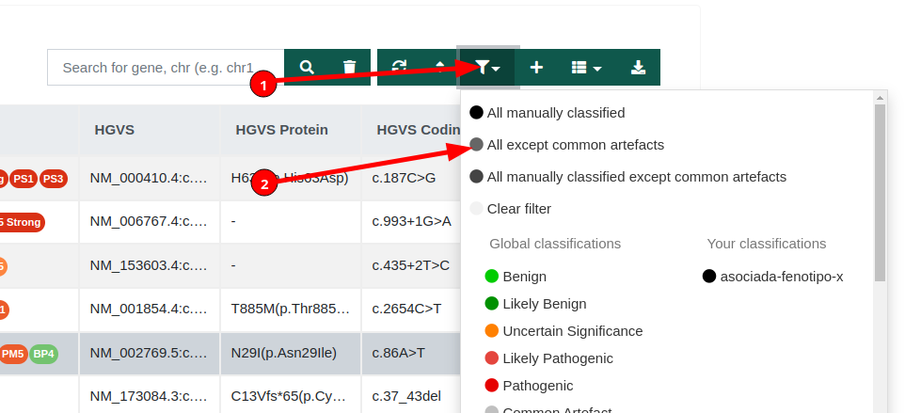Click the black asociada-fenotipo-x color dot
This screenshot has width=905, height=413.
point(709,277)
